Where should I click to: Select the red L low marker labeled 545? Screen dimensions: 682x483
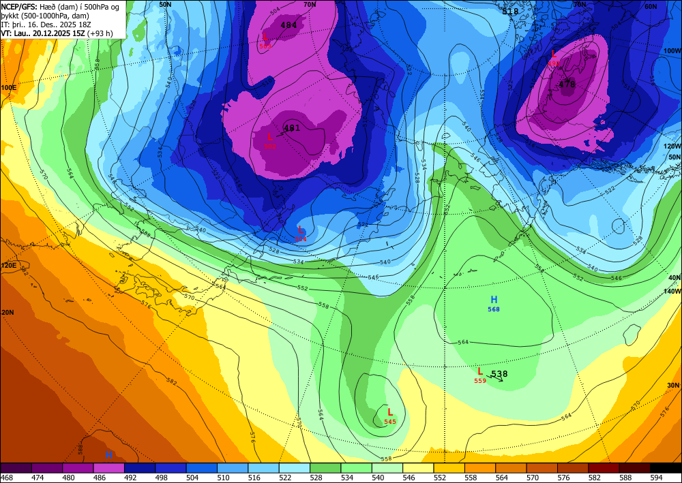click(x=390, y=413)
